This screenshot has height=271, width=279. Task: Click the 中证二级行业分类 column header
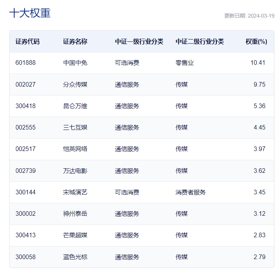pos(200,41)
